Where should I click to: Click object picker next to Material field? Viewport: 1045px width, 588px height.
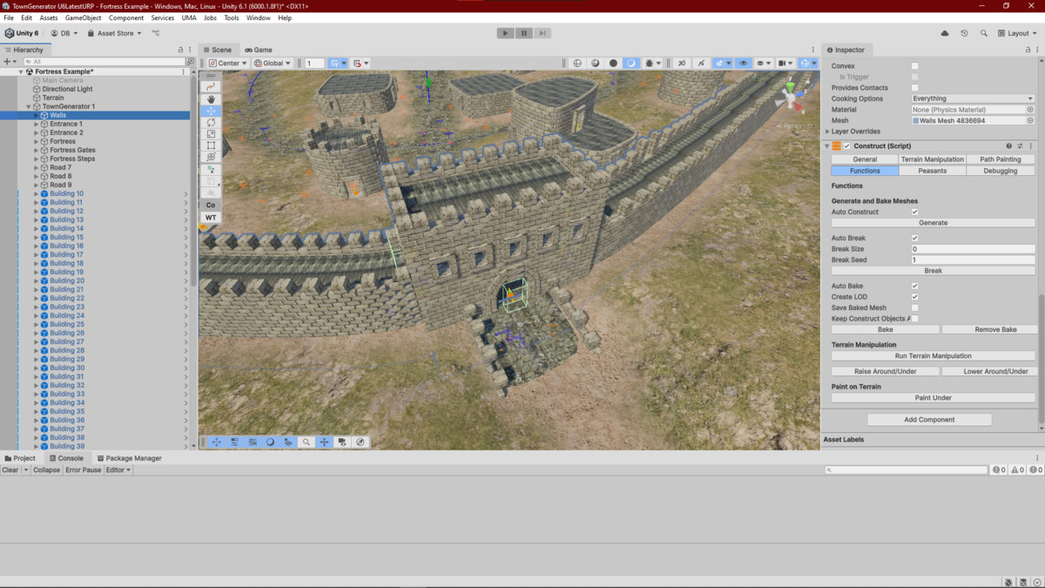click(x=1030, y=110)
